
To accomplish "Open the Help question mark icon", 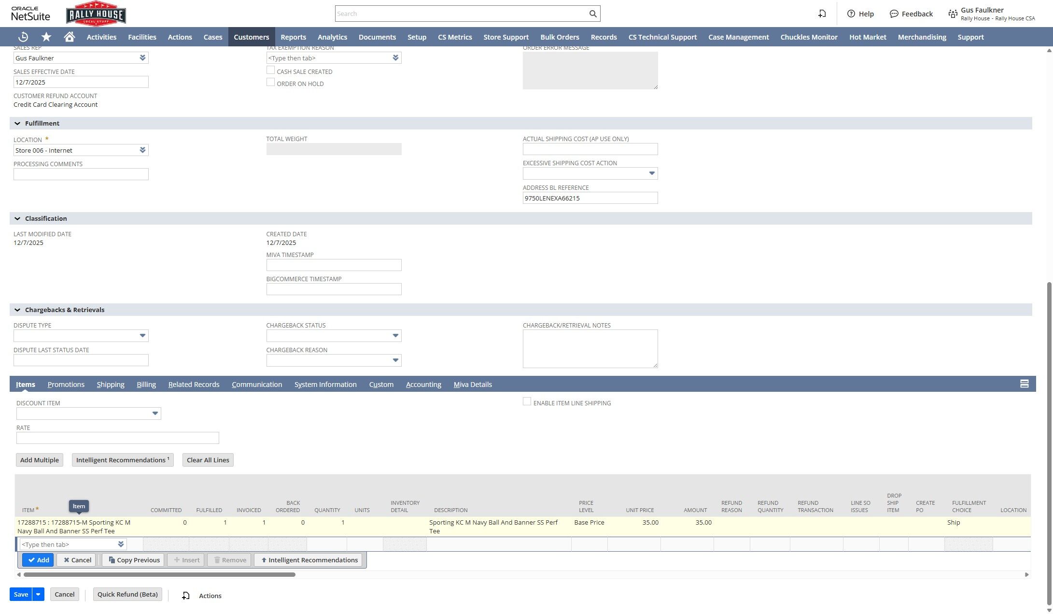I will click(851, 14).
